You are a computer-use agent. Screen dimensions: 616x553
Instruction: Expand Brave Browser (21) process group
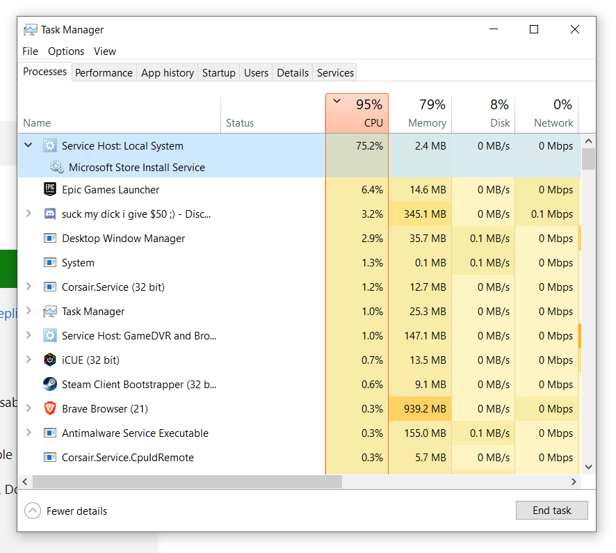pos(29,408)
